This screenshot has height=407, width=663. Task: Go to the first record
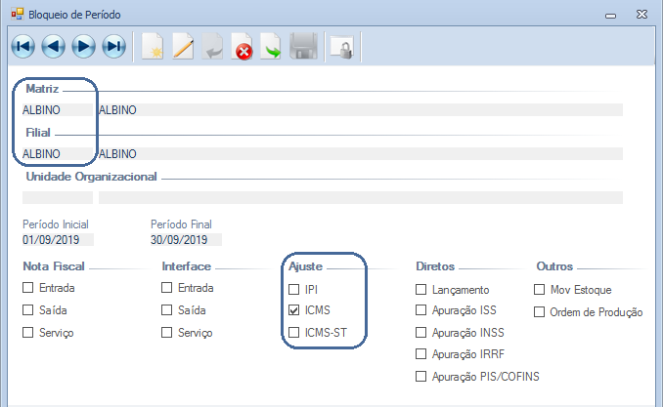coord(22,46)
